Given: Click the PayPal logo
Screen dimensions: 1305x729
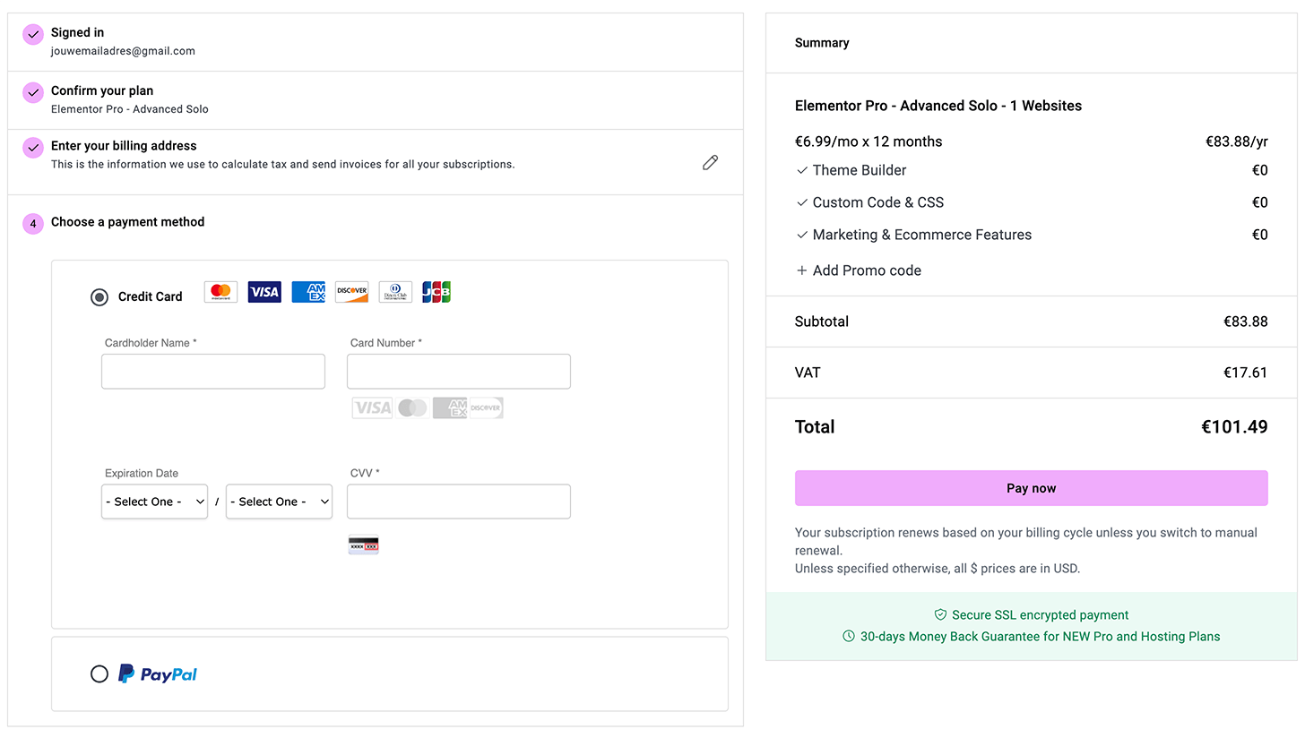Looking at the screenshot, I should [158, 673].
